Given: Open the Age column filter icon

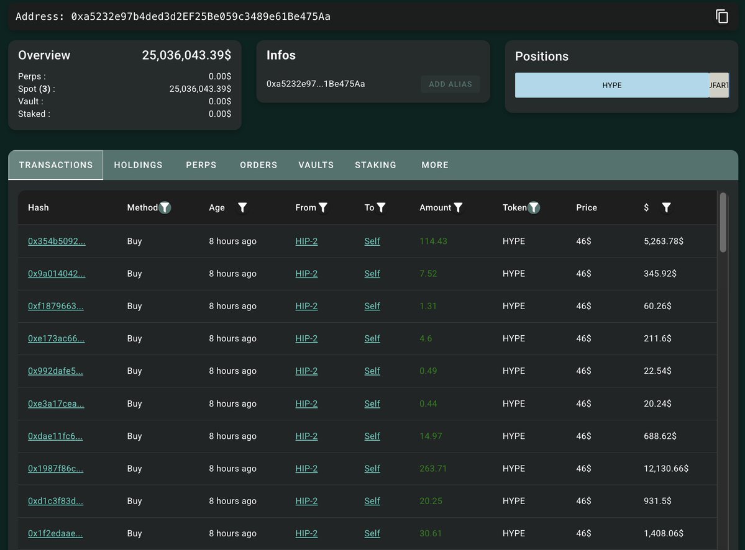Looking at the screenshot, I should [x=242, y=207].
